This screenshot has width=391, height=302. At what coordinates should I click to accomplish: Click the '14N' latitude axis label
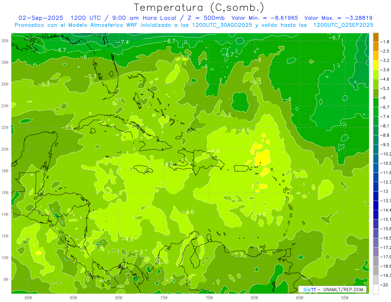tap(6, 214)
